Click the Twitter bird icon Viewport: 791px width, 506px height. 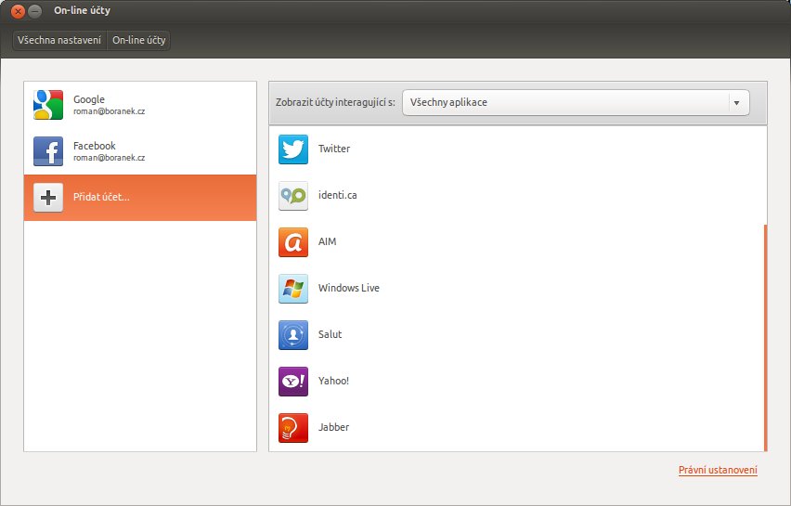[x=293, y=149]
